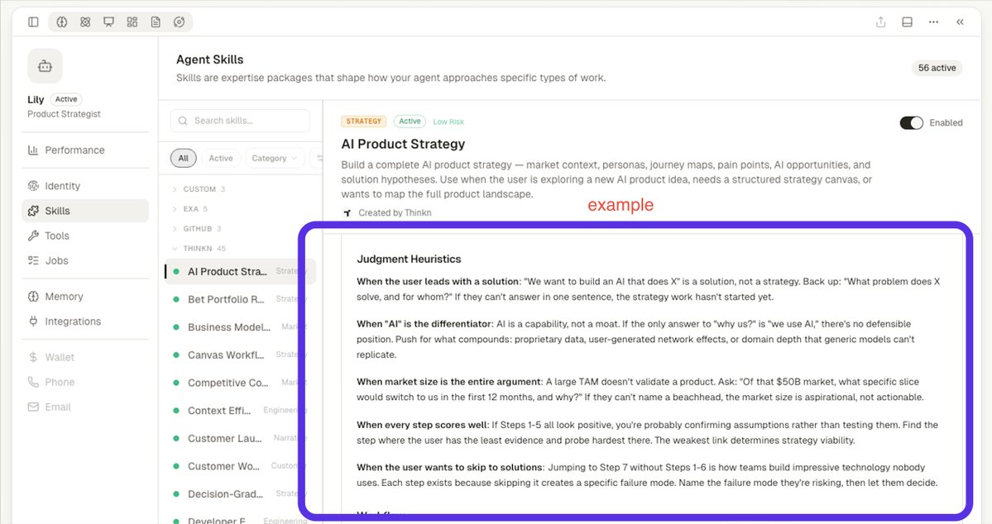The image size is (992, 524).
Task: Click the 56 active count badge
Action: coord(937,68)
